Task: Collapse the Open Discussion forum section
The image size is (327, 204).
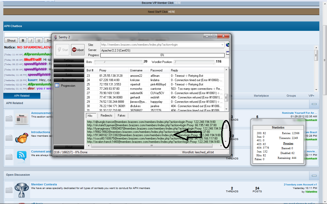Action: click(314, 176)
